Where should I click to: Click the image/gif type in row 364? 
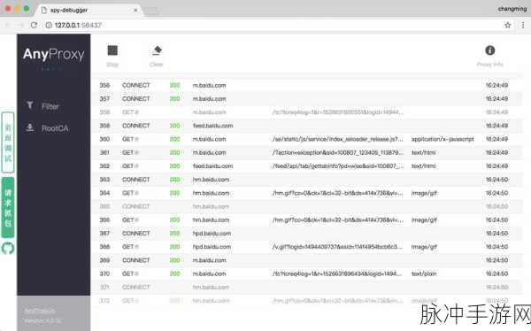coord(424,193)
